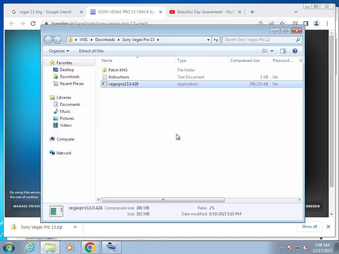The height and width of the screenshot is (254, 339).
Task: Click the Explorer forward navigation button
Action: point(57,40)
